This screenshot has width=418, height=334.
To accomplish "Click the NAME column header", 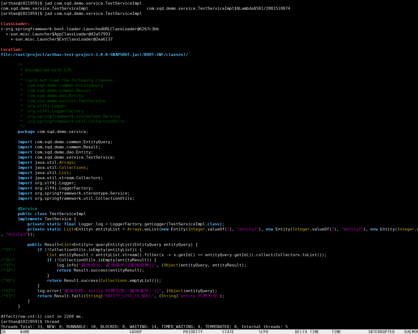I will (x=25, y=332).
